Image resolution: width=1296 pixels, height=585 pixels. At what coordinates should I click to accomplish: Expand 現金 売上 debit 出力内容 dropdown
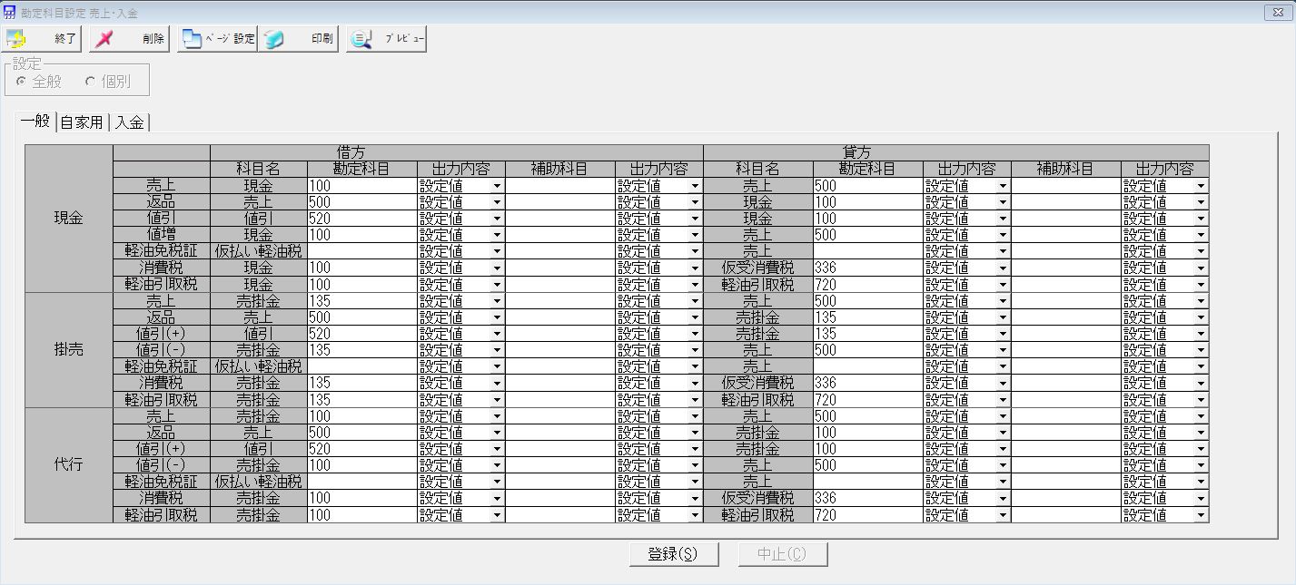[497, 186]
